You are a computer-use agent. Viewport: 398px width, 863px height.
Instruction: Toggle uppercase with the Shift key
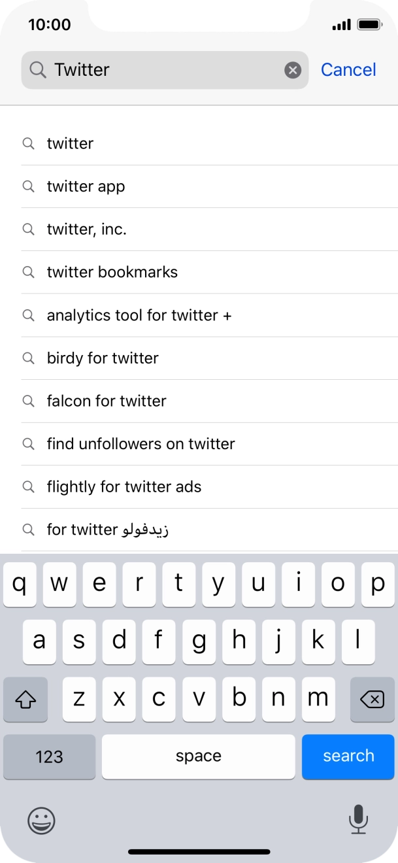point(25,700)
